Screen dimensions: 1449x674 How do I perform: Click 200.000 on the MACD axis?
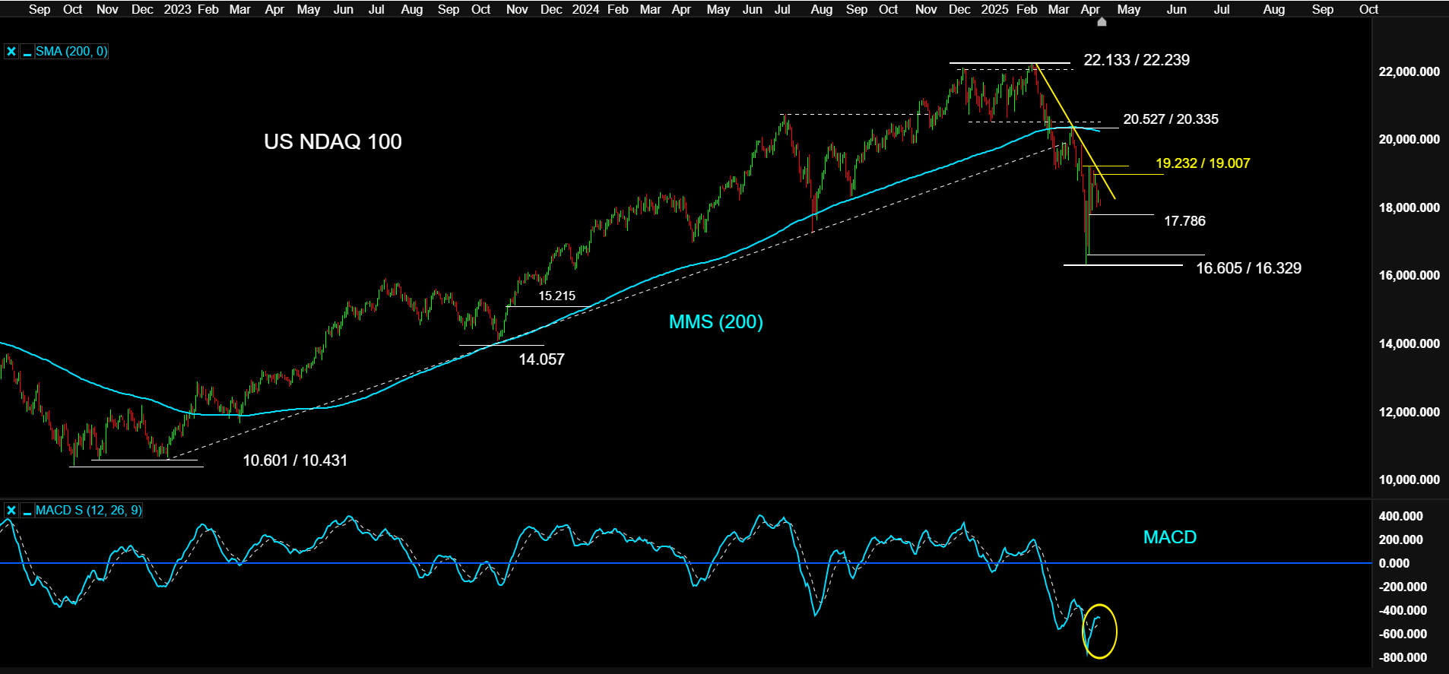click(x=1400, y=540)
